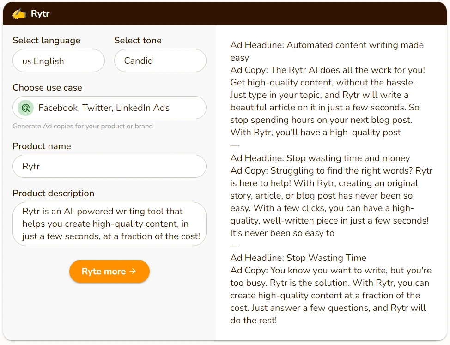The image size is (450, 345).
Task: Click the Rytr title in the header
Action: point(40,14)
